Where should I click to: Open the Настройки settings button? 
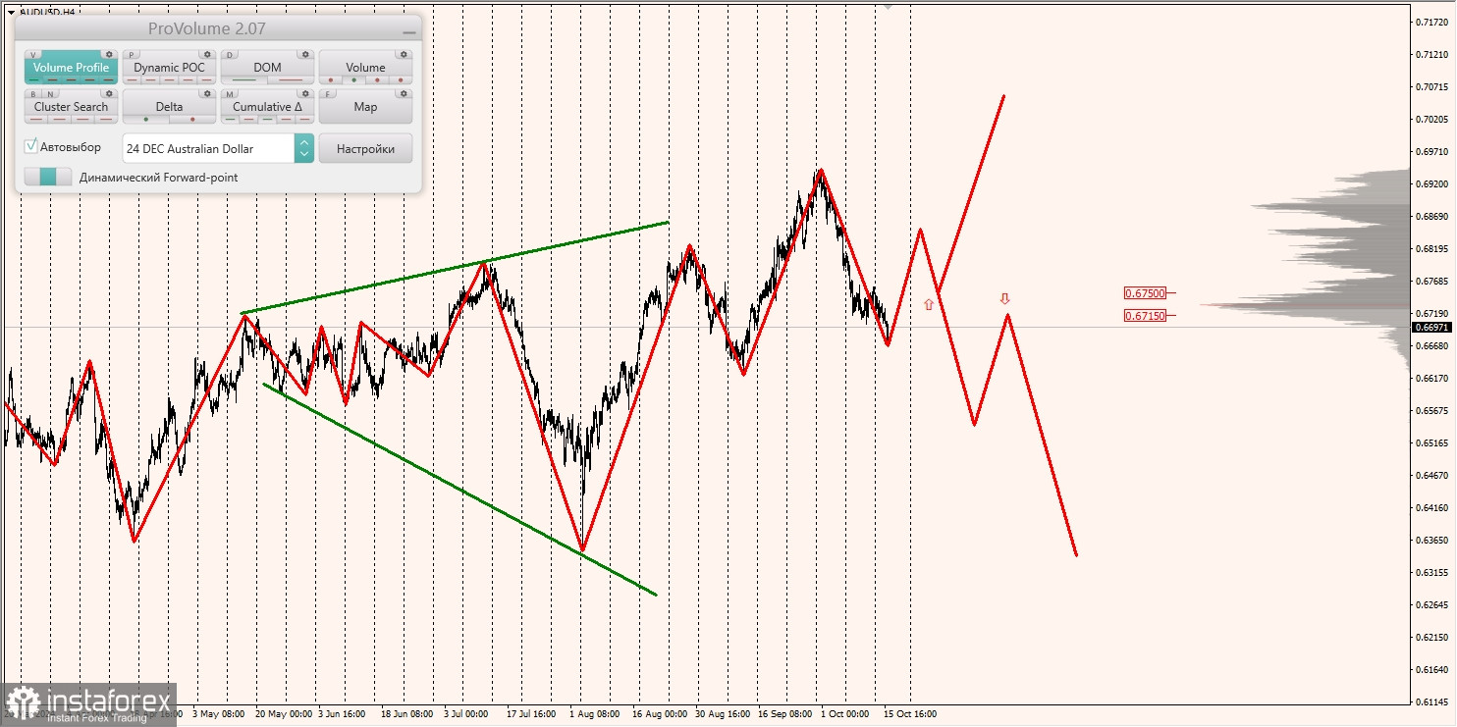365,148
